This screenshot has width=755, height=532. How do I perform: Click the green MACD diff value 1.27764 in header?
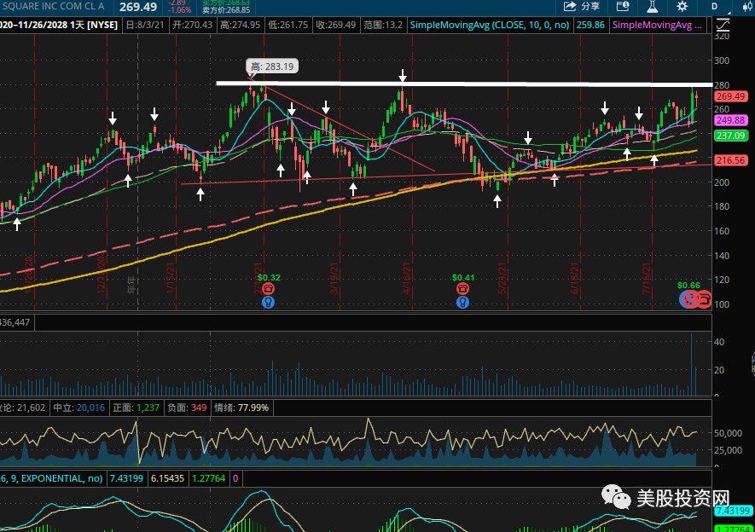click(208, 478)
